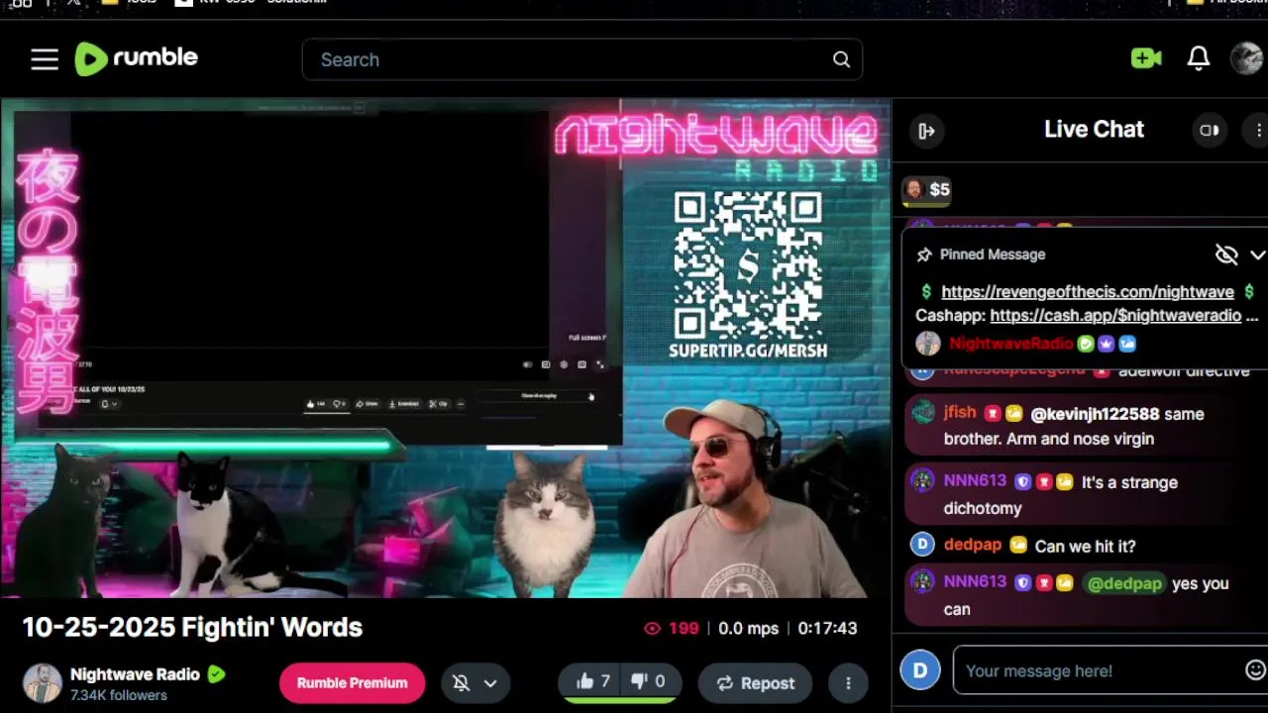Image resolution: width=1268 pixels, height=713 pixels.
Task: Open the go-live camera icon
Action: click(1146, 58)
